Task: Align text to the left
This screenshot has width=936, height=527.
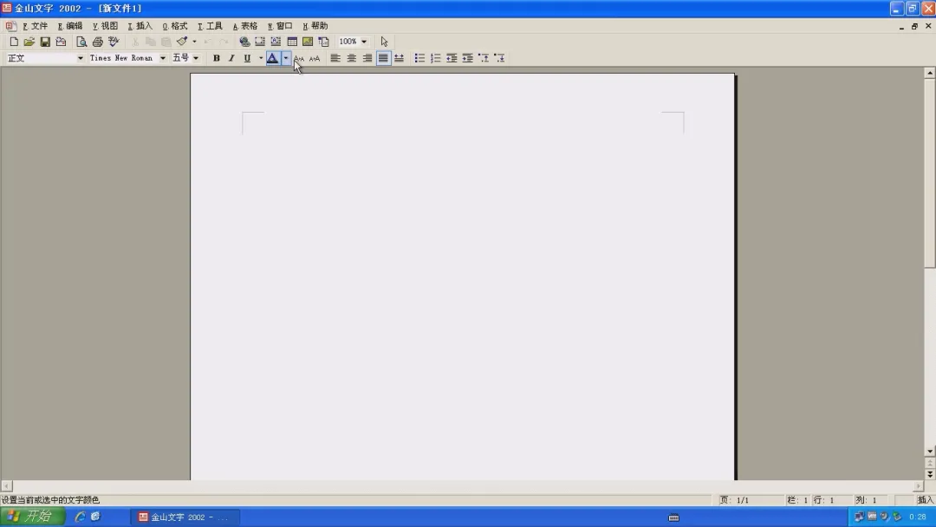Action: coord(335,58)
